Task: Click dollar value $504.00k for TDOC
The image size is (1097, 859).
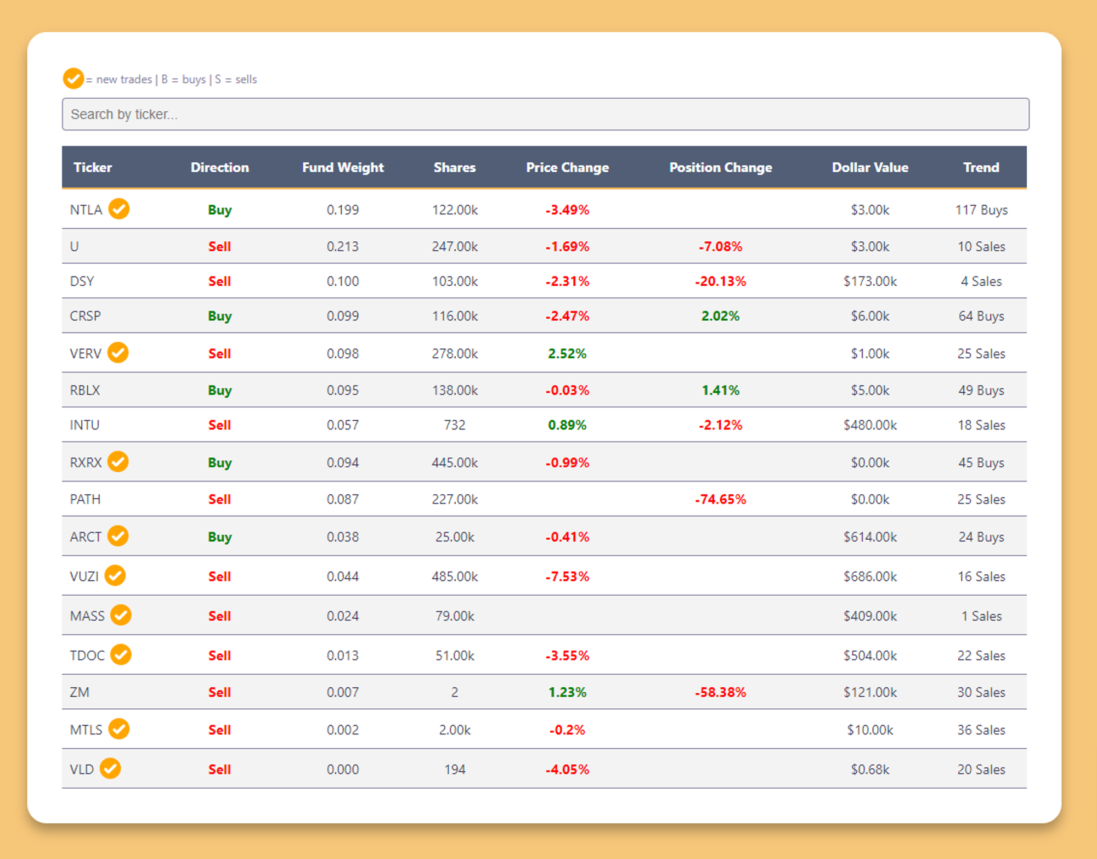Action: coord(870,655)
